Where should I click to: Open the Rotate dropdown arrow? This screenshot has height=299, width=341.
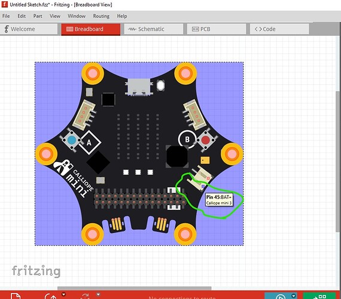tap(64, 295)
